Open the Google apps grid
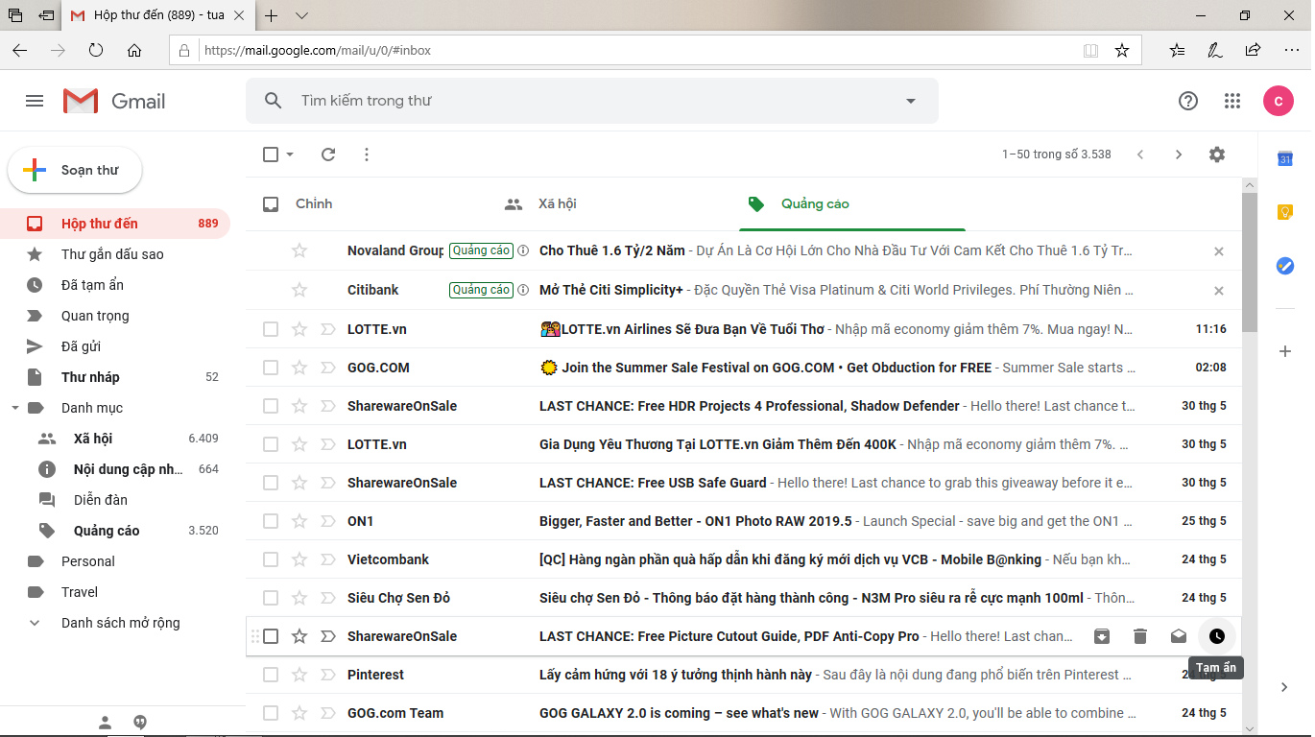Viewport: 1315px width, 737px height. pos(1232,101)
